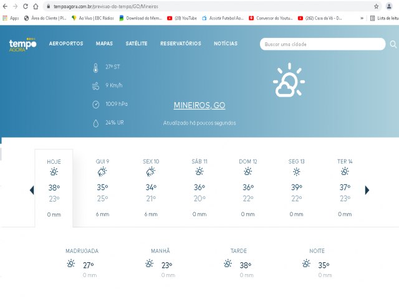399x299 pixels.
Task: Select the SEX 10 forecast day
Action: [x=151, y=187]
